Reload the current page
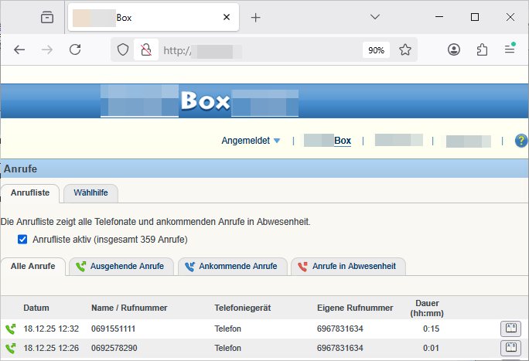This screenshot has height=361, width=529. [x=75, y=49]
